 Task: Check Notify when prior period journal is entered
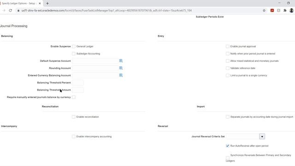click(x=228, y=53)
